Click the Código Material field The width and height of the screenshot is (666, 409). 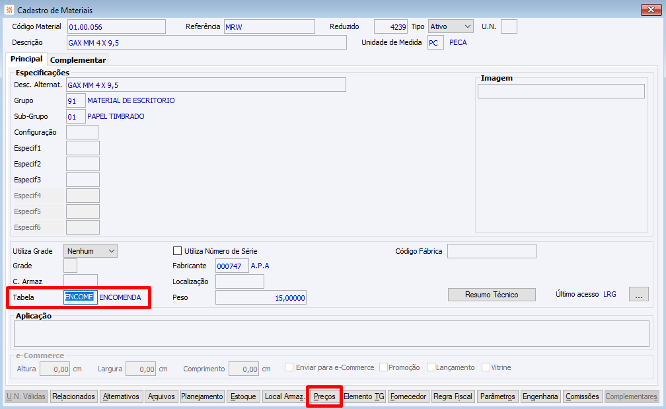click(116, 26)
